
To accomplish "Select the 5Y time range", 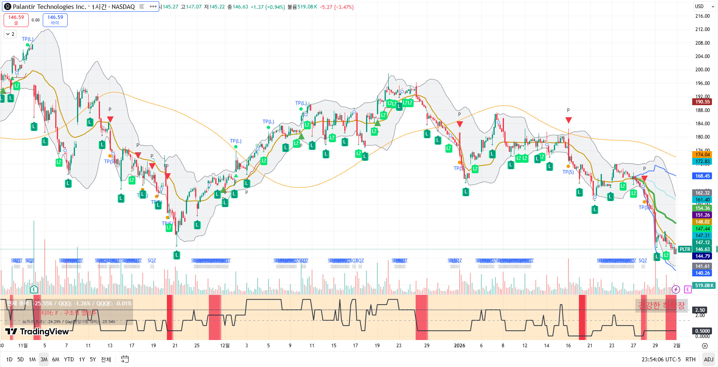I will tap(93, 359).
